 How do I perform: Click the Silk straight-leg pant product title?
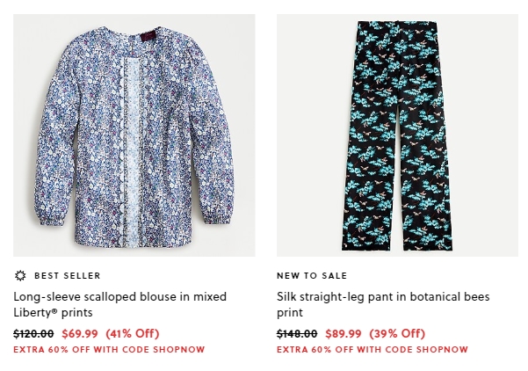383,304
